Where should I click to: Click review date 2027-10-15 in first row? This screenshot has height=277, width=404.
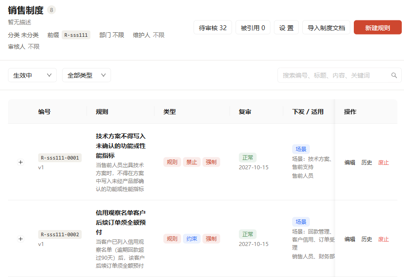253,168
